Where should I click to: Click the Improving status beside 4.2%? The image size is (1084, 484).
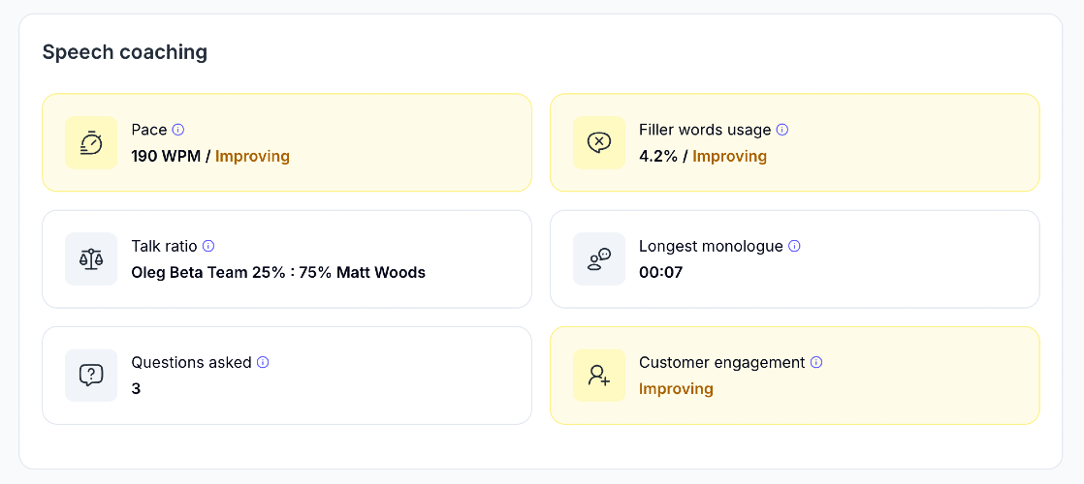click(730, 156)
